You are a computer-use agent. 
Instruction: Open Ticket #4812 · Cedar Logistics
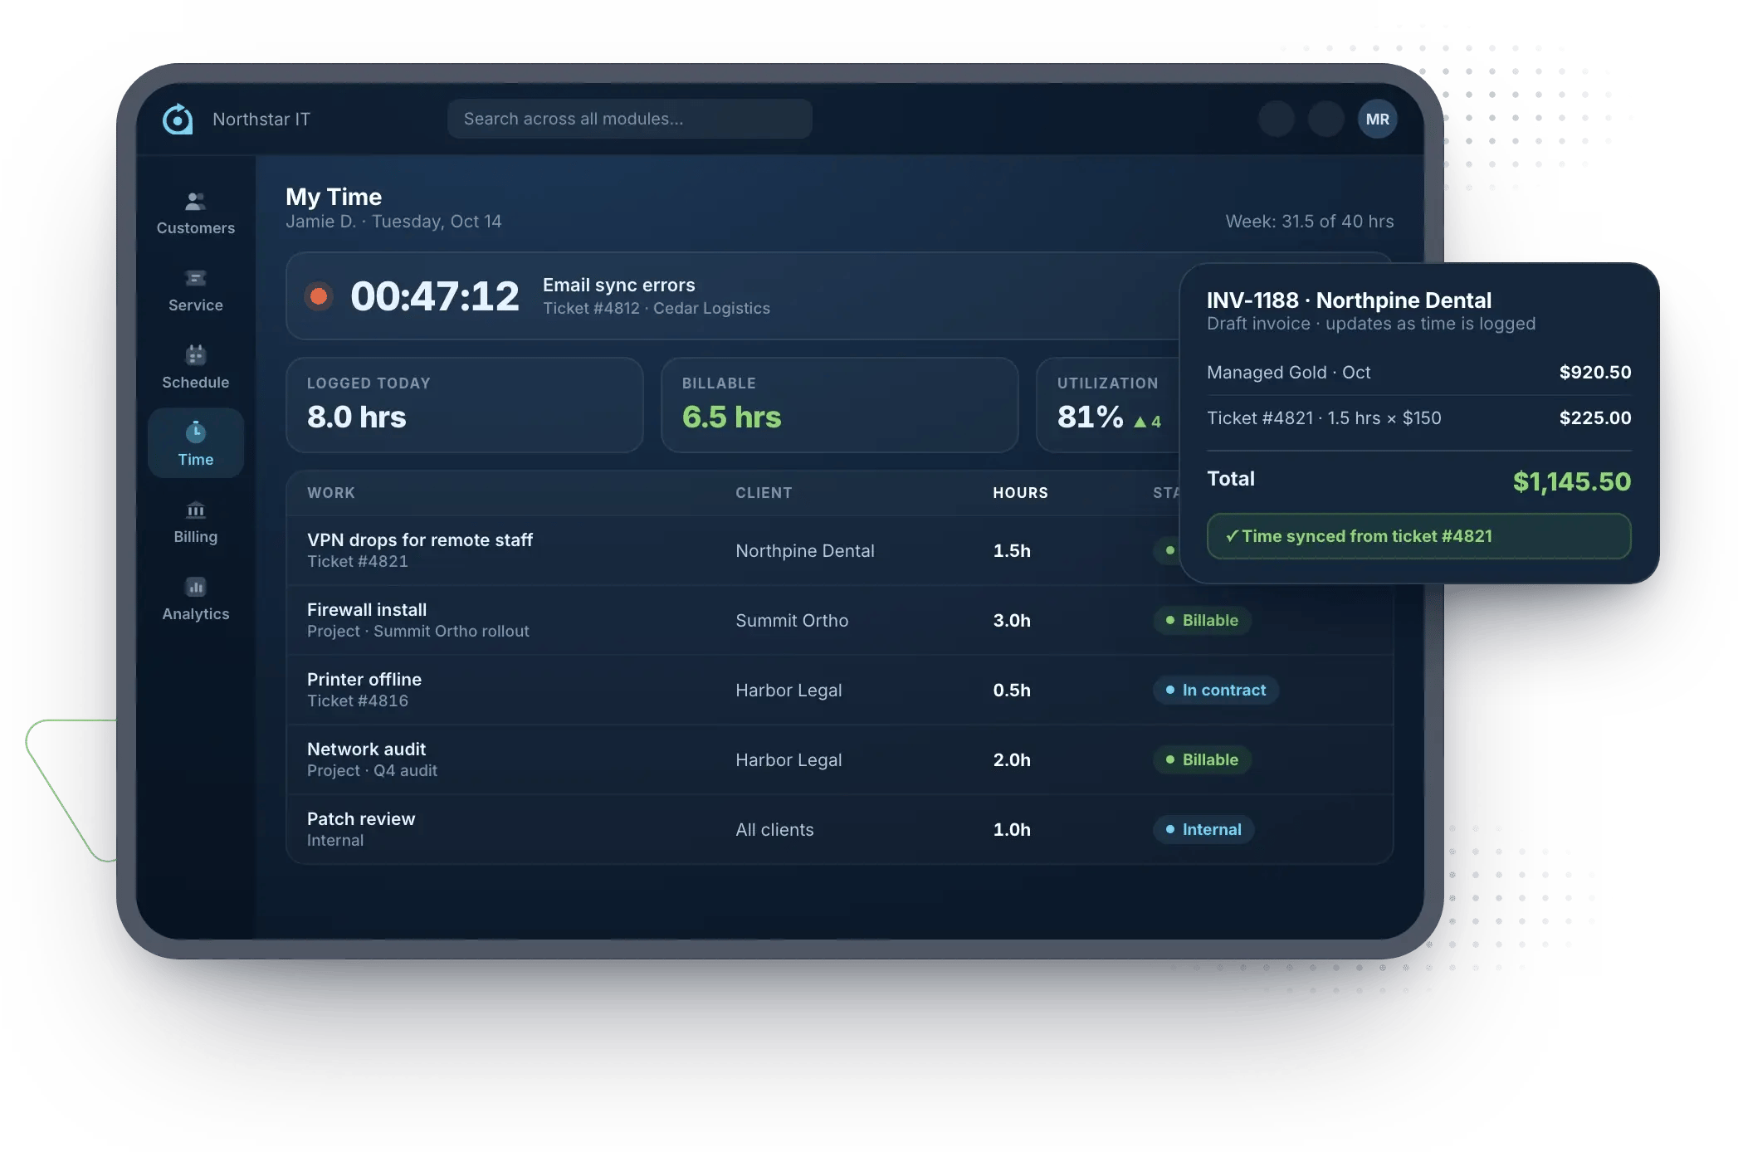click(657, 308)
